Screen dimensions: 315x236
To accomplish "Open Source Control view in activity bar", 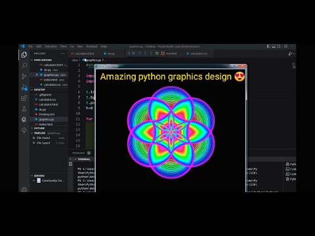I will [24, 76].
